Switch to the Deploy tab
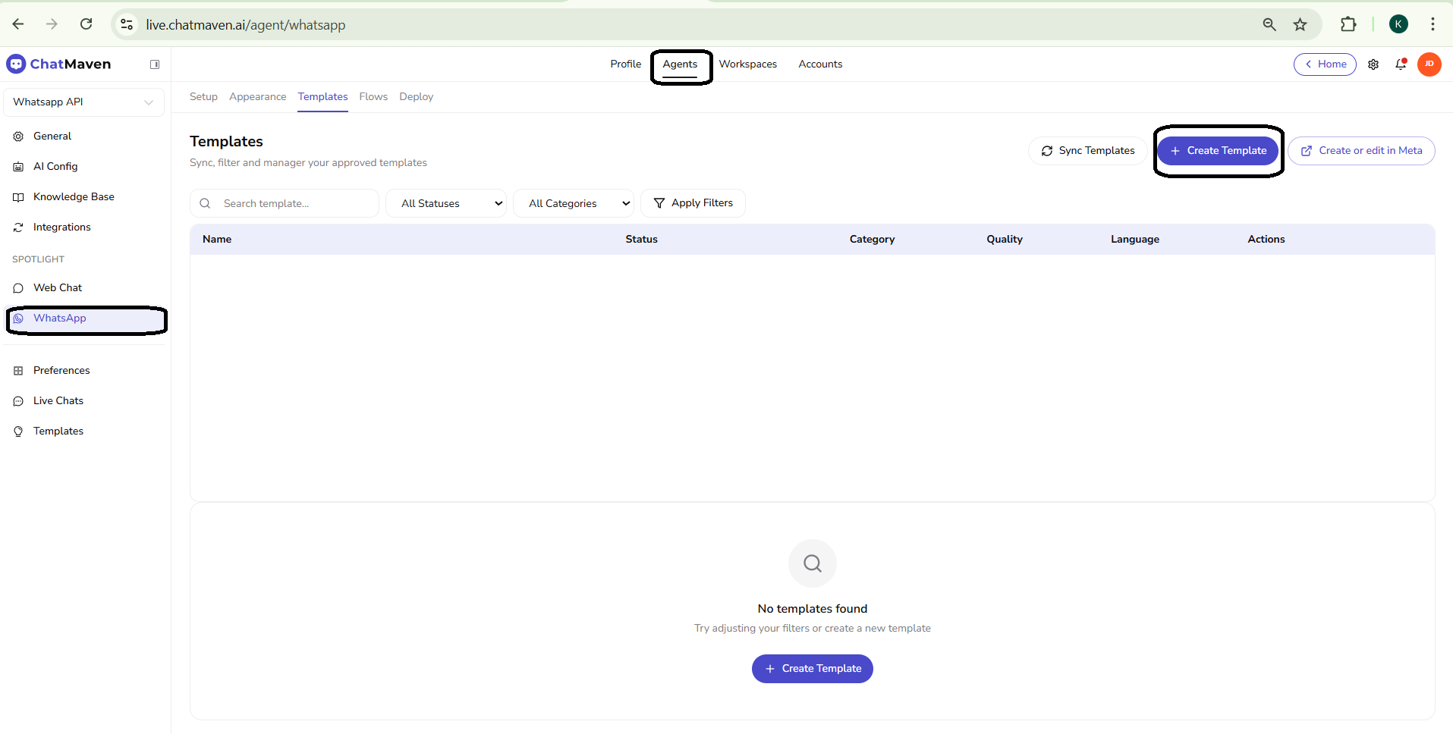Screen dimensions: 1453x734 click(x=416, y=97)
